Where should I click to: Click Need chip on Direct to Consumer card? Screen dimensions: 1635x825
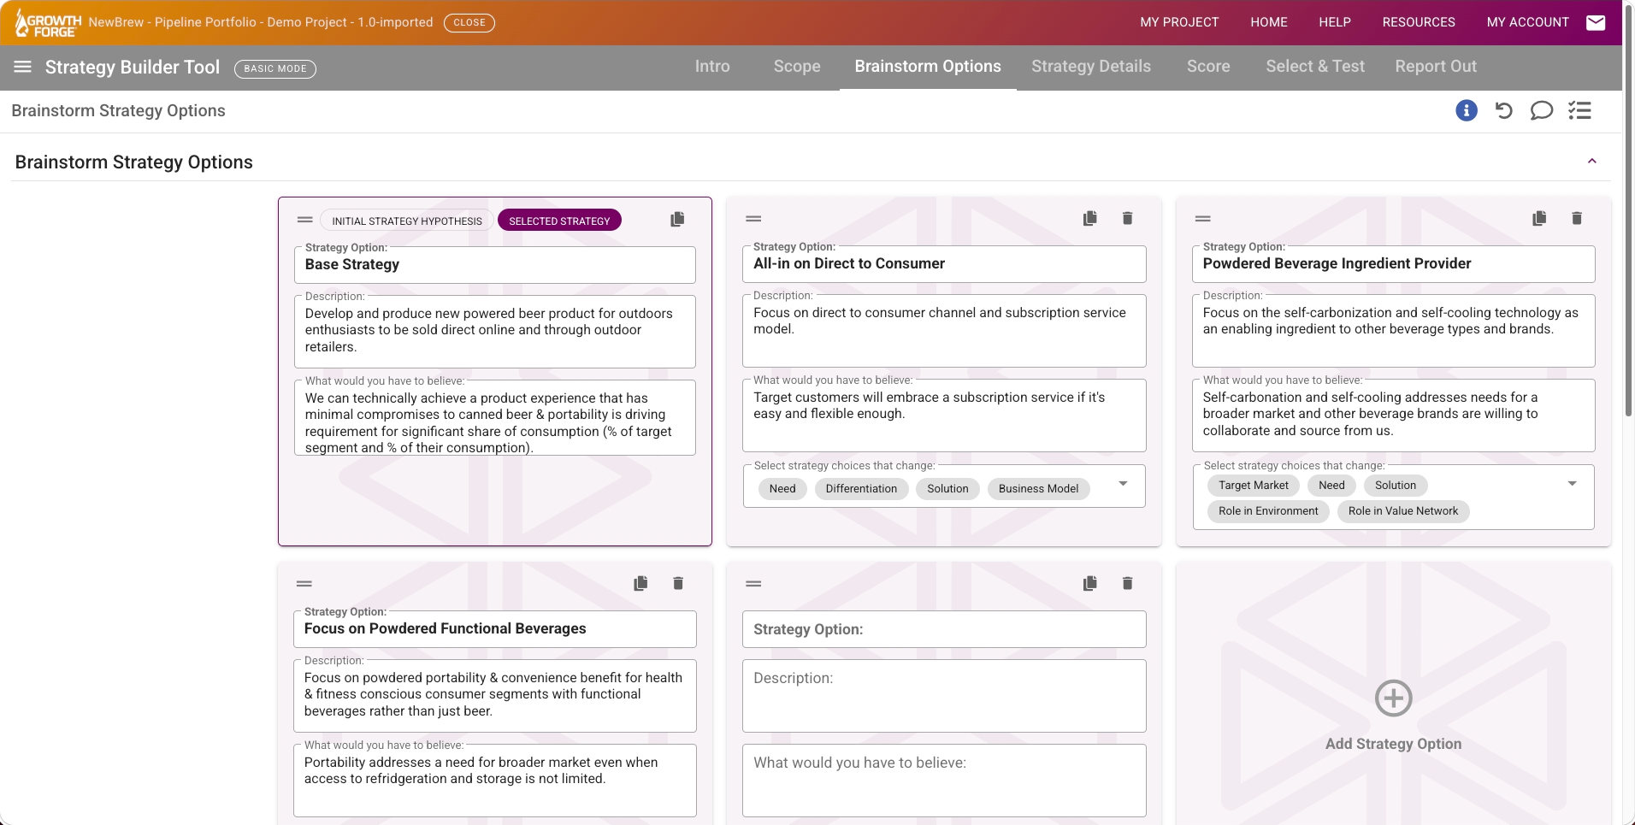pyautogui.click(x=782, y=489)
